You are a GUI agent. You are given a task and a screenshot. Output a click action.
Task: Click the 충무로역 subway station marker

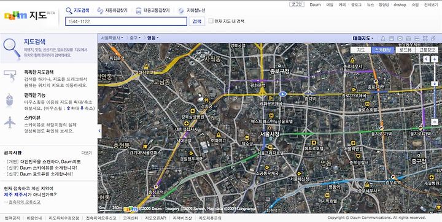click(x=394, y=177)
